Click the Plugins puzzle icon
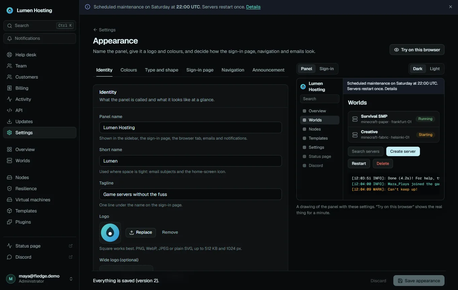Screen dimensions: 458x290 tap(9, 222)
